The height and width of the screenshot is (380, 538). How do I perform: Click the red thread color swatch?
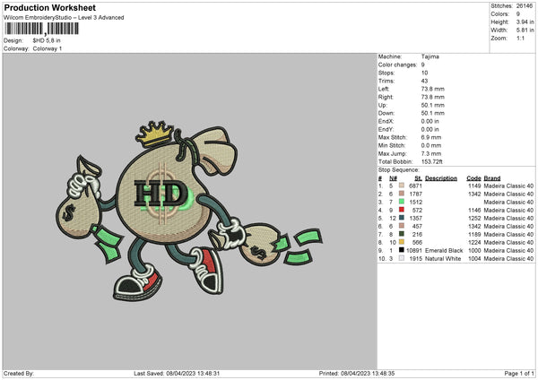click(402, 209)
